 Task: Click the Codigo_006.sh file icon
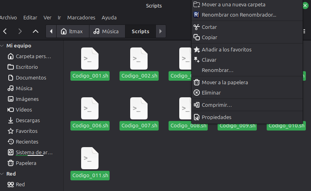tap(90, 108)
